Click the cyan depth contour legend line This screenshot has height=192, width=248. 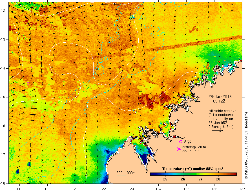pos(121,176)
